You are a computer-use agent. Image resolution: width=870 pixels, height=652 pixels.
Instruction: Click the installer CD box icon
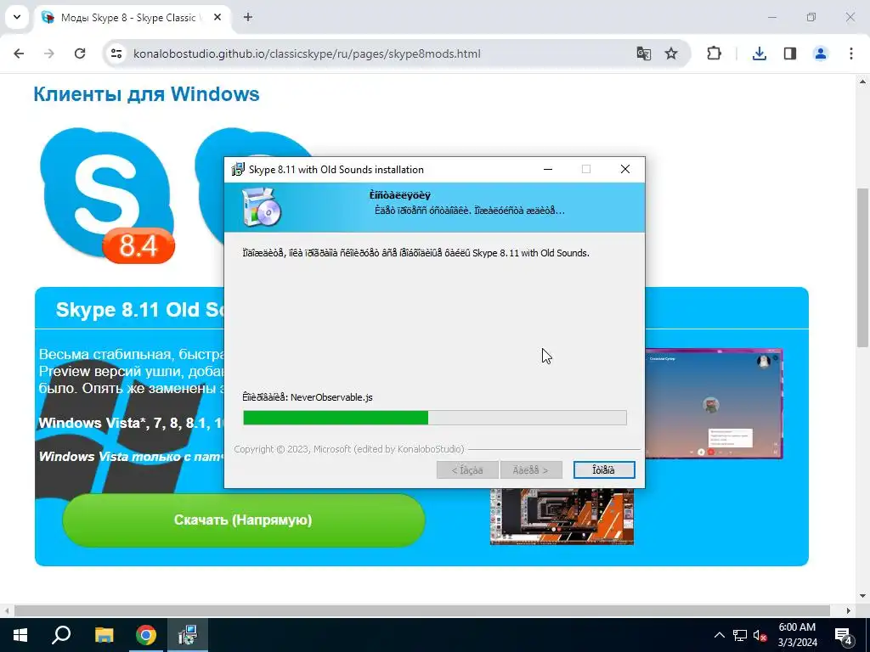point(262,207)
